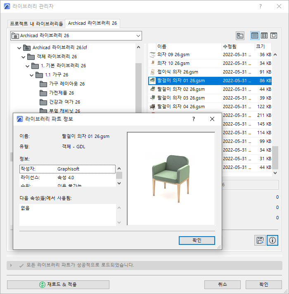
Task: Click the 의자 10 26.gsm file icon
Action: [x=152, y=63]
